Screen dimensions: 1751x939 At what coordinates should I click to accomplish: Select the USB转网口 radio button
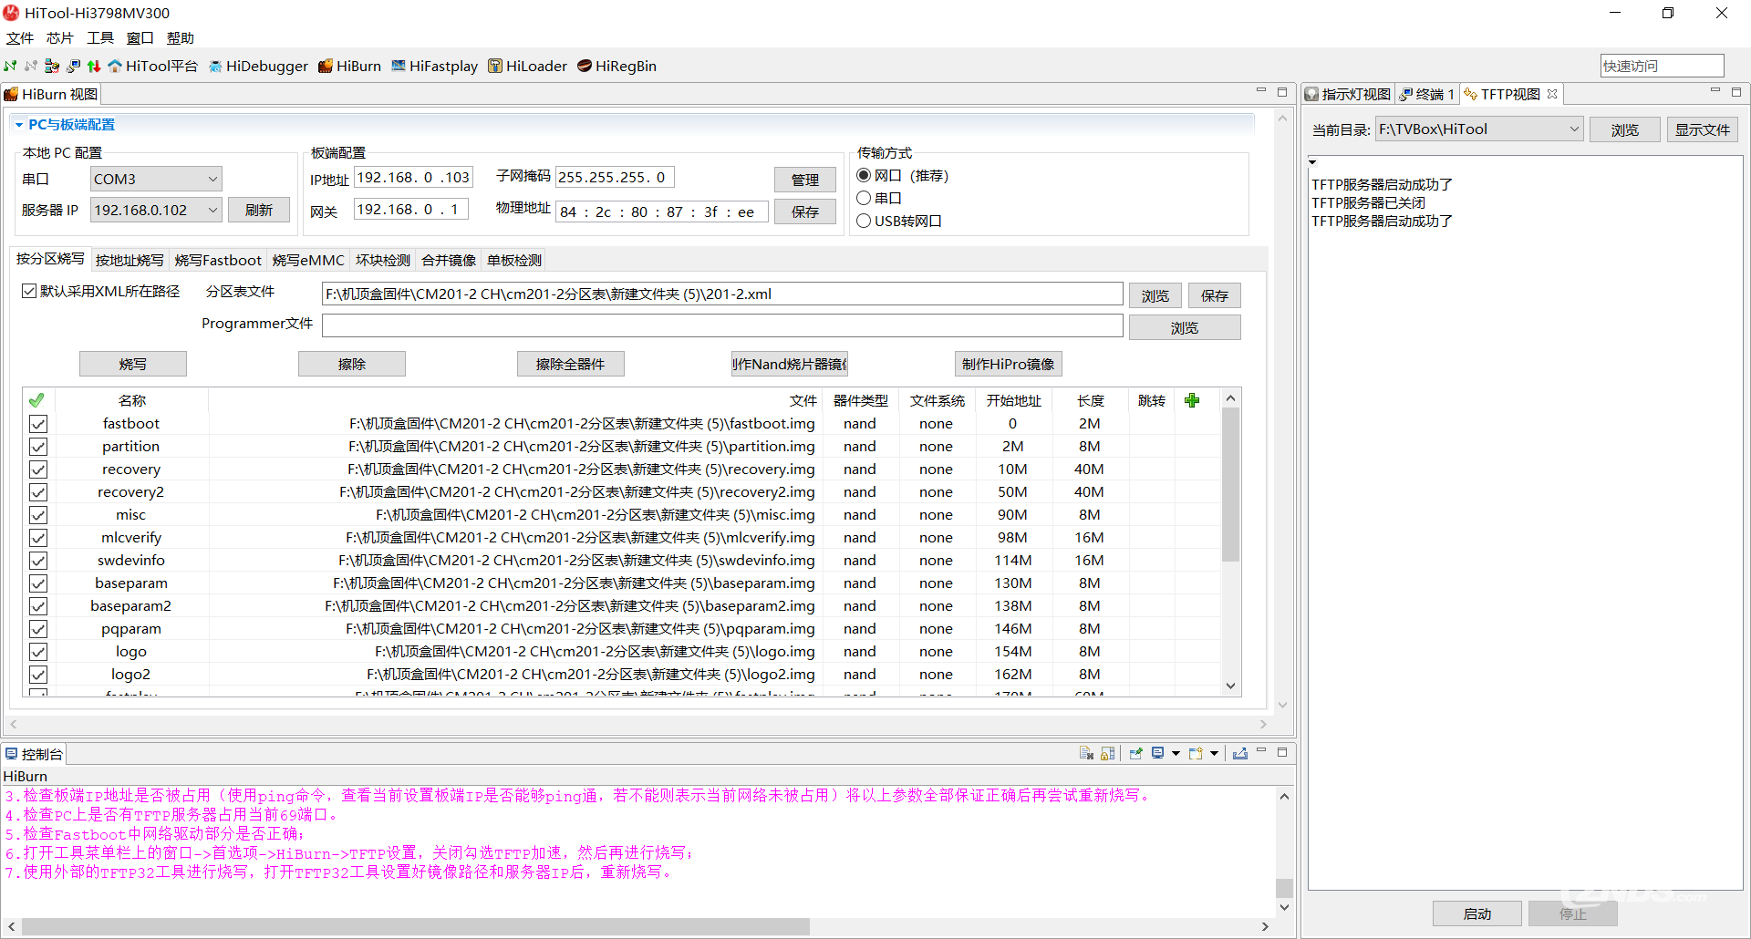[x=864, y=221]
